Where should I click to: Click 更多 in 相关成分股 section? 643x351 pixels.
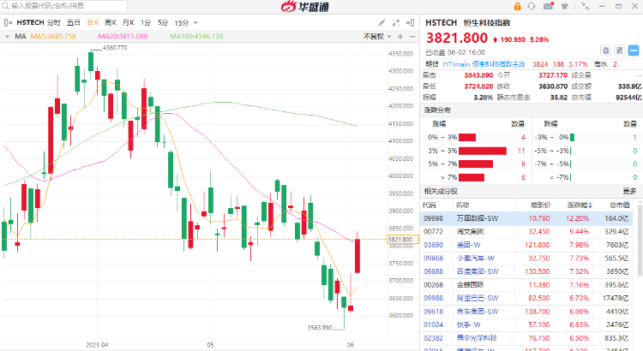coord(629,191)
